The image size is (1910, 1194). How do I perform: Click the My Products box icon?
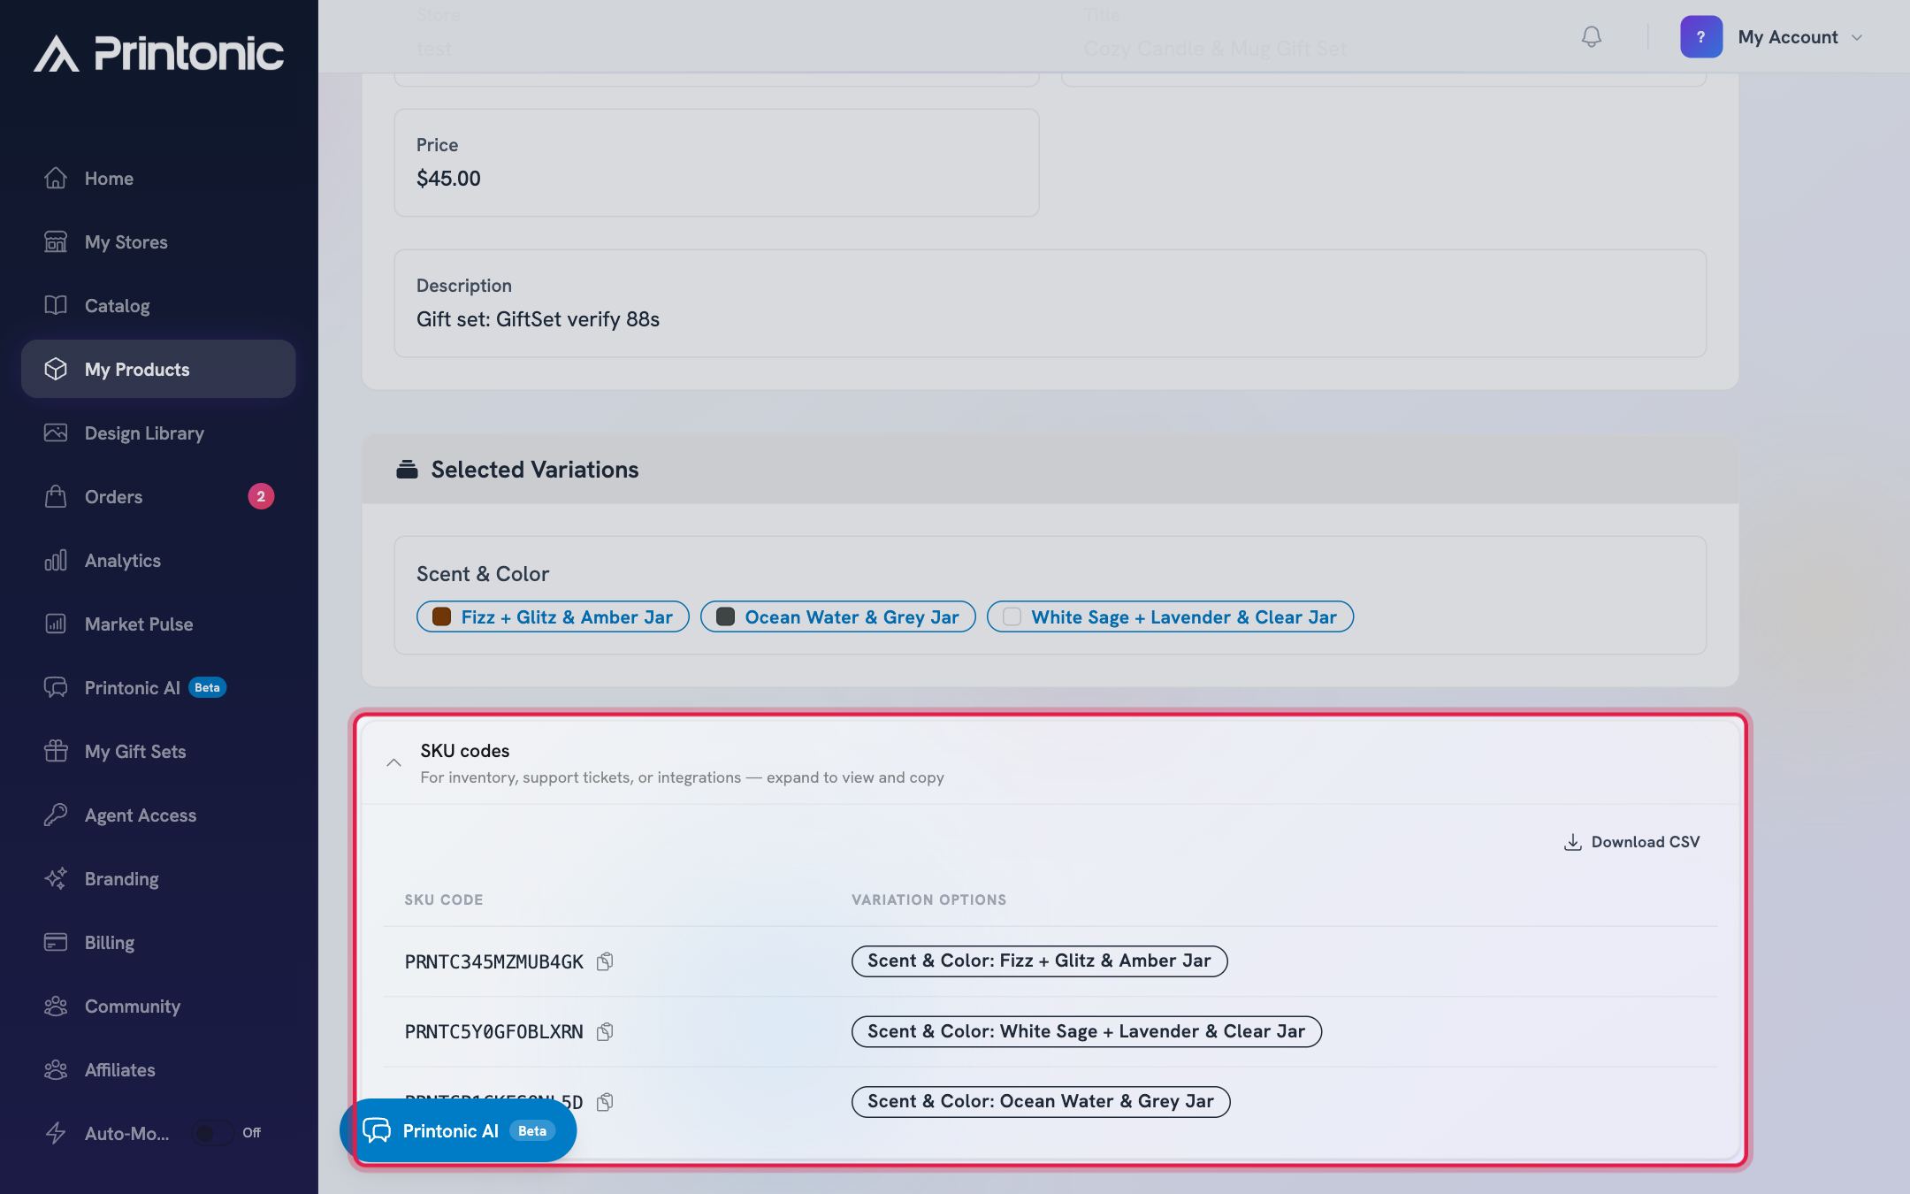(56, 369)
